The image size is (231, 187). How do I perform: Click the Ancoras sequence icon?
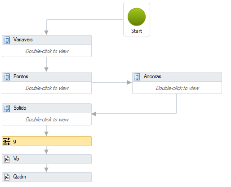click(x=137, y=77)
